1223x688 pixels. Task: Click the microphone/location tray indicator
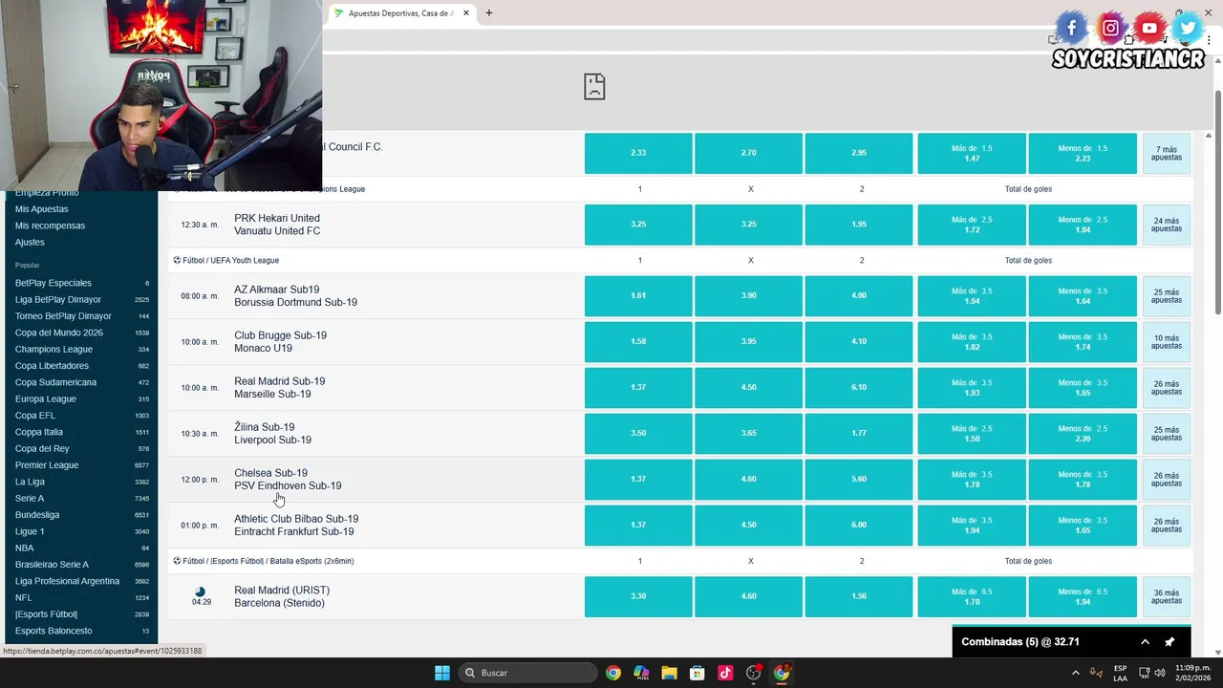click(x=1097, y=673)
